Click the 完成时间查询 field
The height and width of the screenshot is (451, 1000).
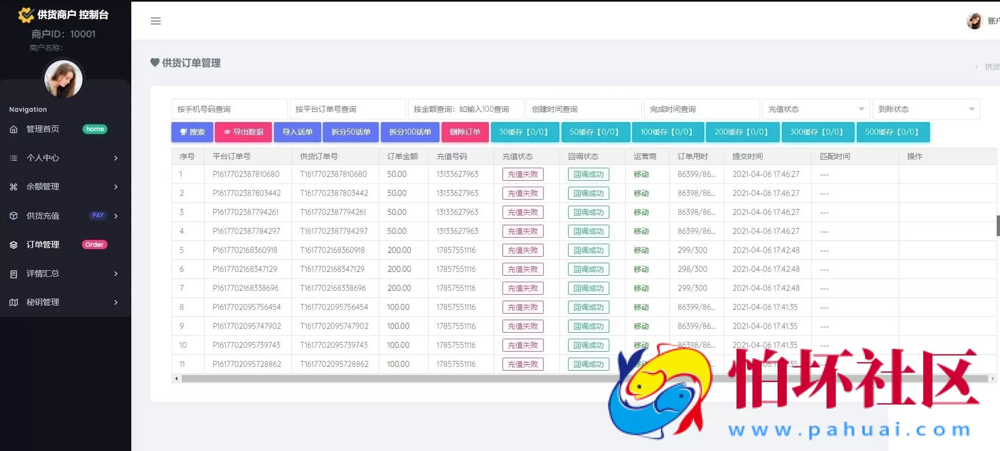[x=702, y=109]
